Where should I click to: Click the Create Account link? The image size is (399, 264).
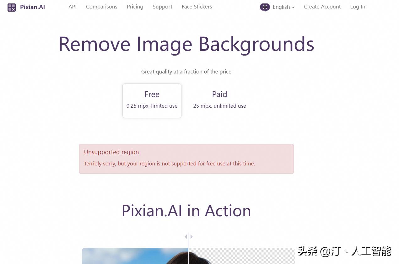click(x=322, y=7)
